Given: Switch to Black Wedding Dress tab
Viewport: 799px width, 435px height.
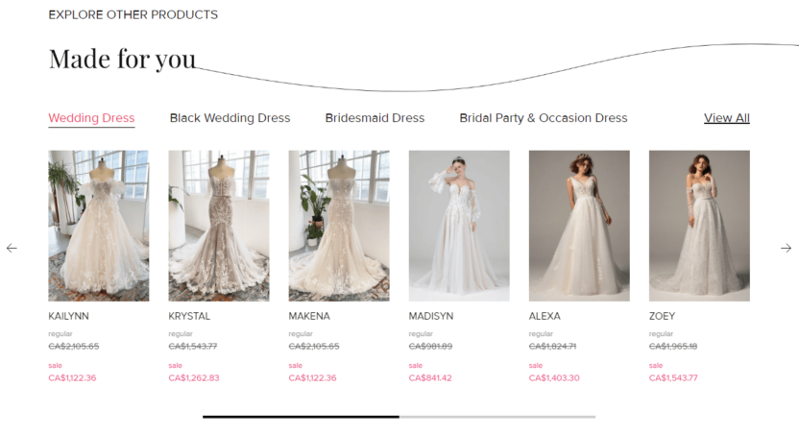Looking at the screenshot, I should tap(230, 118).
